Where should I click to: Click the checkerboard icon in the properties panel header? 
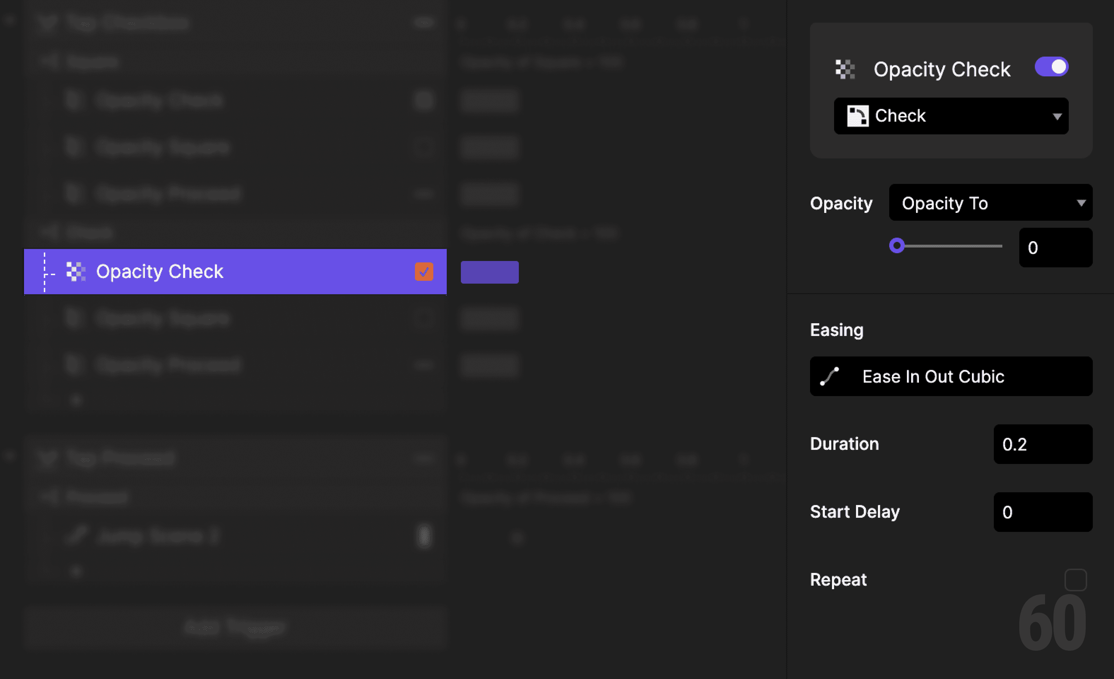click(845, 69)
